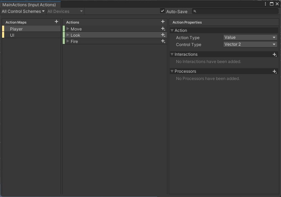The image size is (281, 197).
Task: Expand the Look action bindings
Action: point(68,35)
